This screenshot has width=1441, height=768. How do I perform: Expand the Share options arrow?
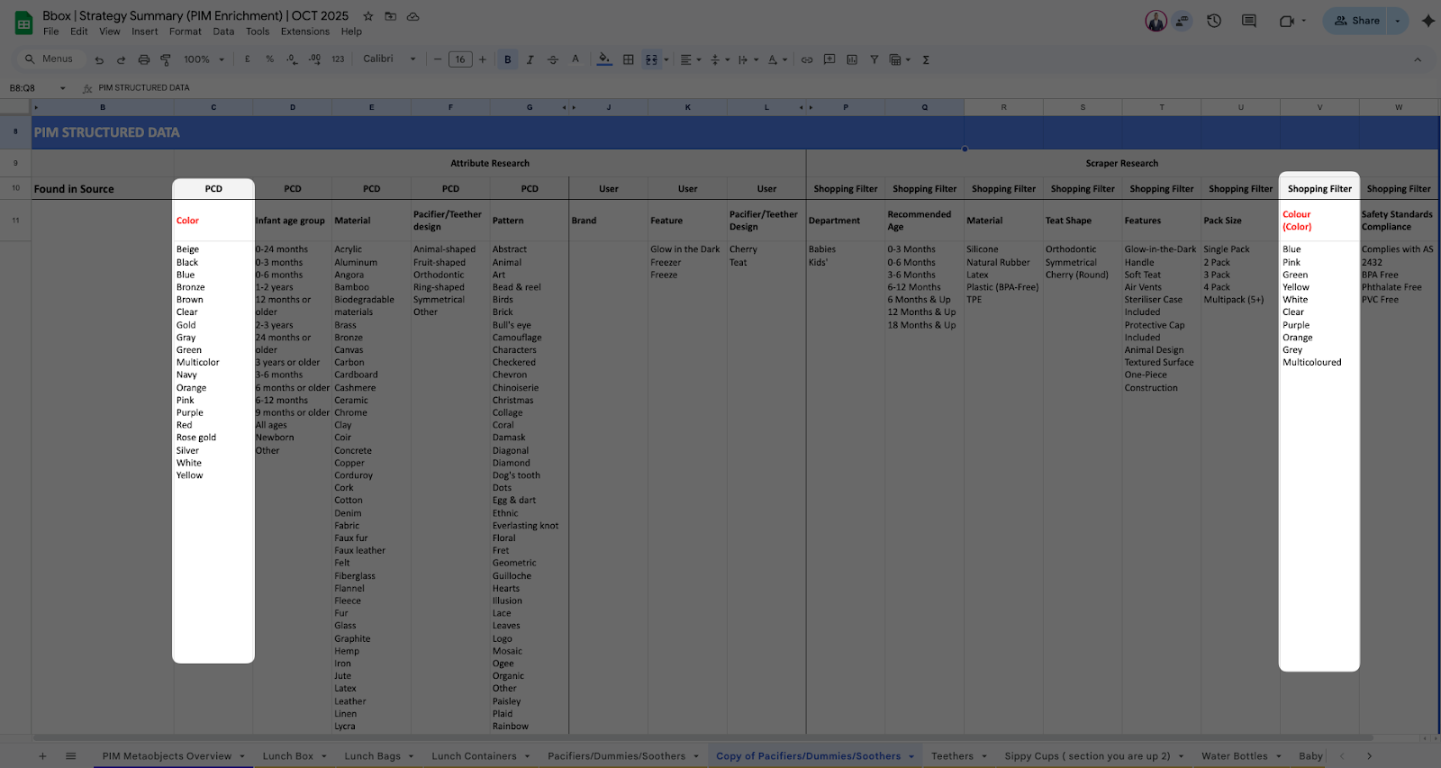(1398, 21)
